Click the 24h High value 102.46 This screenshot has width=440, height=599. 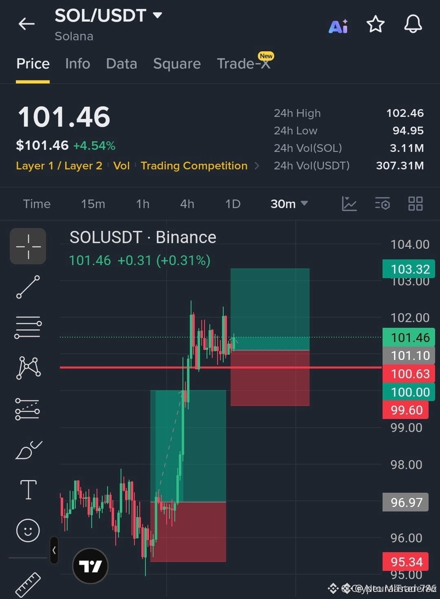click(405, 113)
